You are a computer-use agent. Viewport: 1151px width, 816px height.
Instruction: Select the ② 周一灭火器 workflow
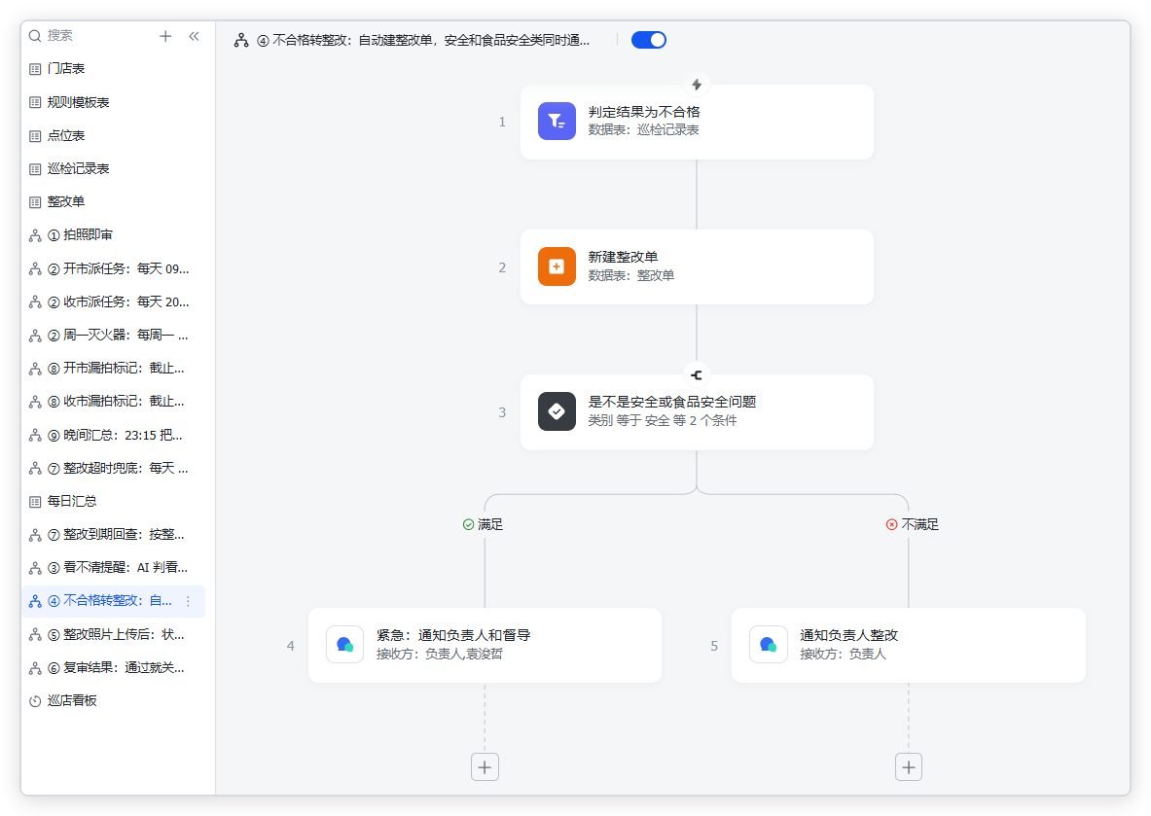114,336
